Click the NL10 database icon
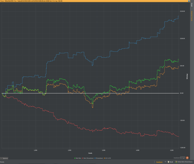Viewport: 194px width, 164px height. click(169, 162)
